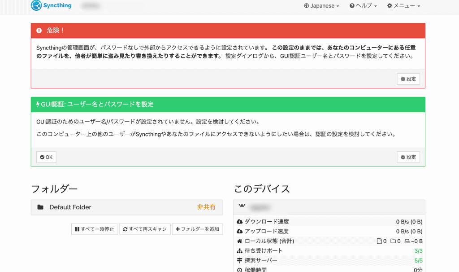This screenshot has height=272, width=459.
Task: Click the discovery server signpost icon
Action: (x=239, y=261)
